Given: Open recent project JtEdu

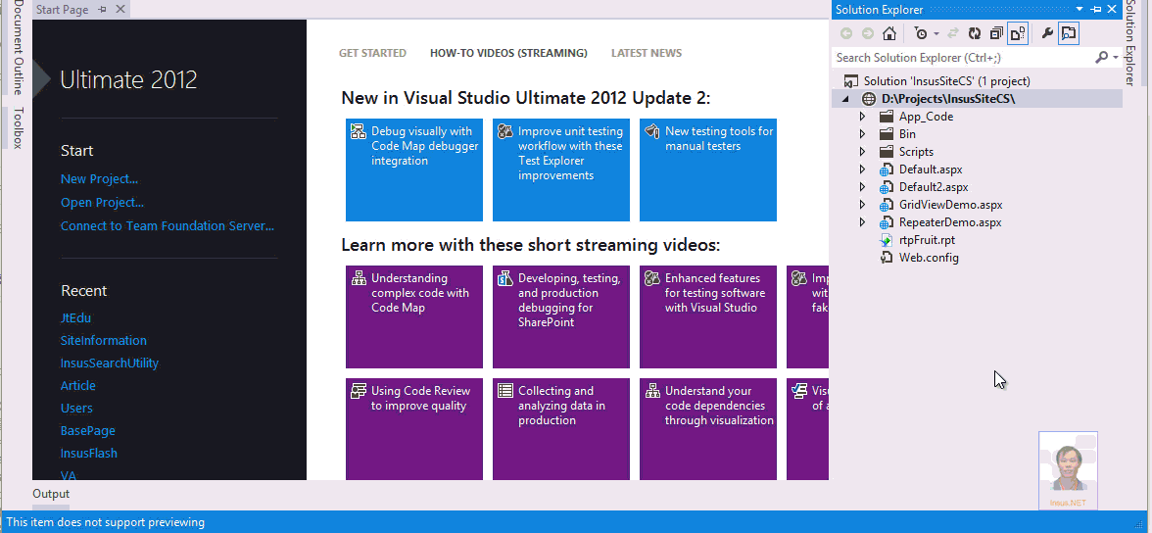Looking at the screenshot, I should coord(75,317).
